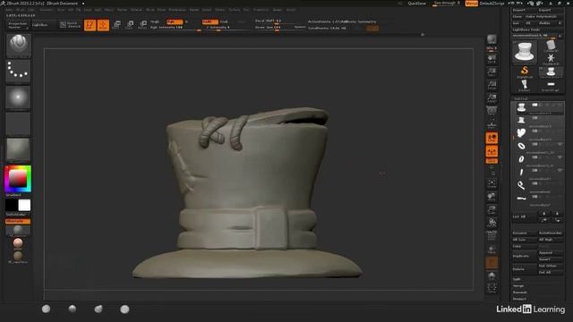The height and width of the screenshot is (322, 573).
Task: Open the Zplugin menu
Action: click(x=278, y=10)
